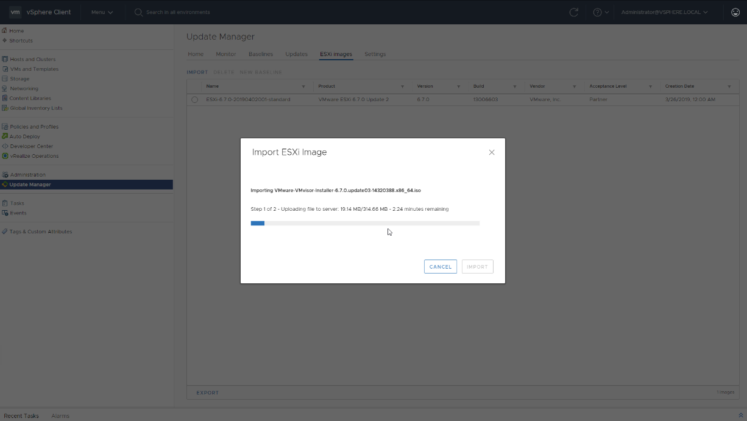Switch to the Settings tab
Image resolution: width=747 pixels, height=421 pixels.
coord(375,54)
